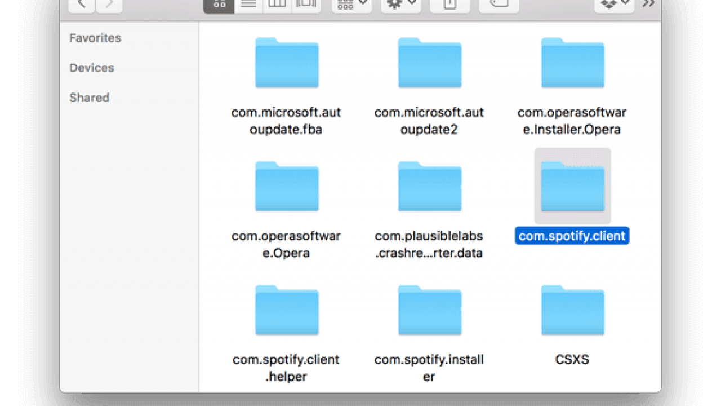Select the com.spotify.client.helper folder icon
Image resolution: width=721 pixels, height=406 pixels.
[x=287, y=311]
